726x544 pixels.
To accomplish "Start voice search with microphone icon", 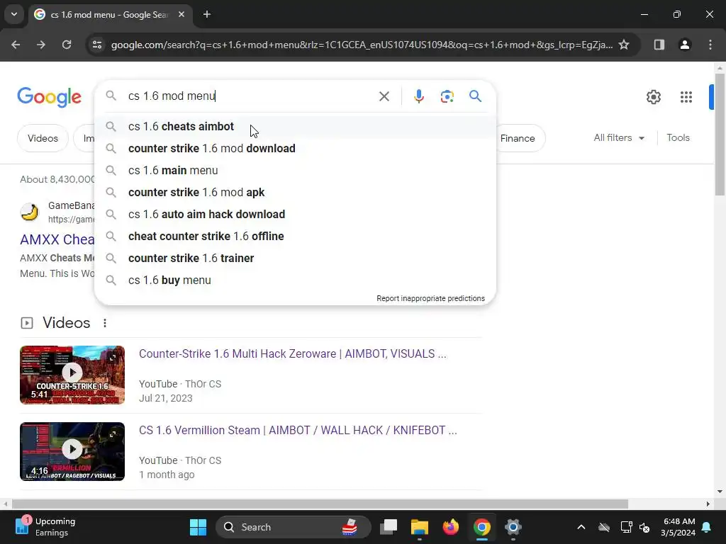I will click(x=418, y=96).
